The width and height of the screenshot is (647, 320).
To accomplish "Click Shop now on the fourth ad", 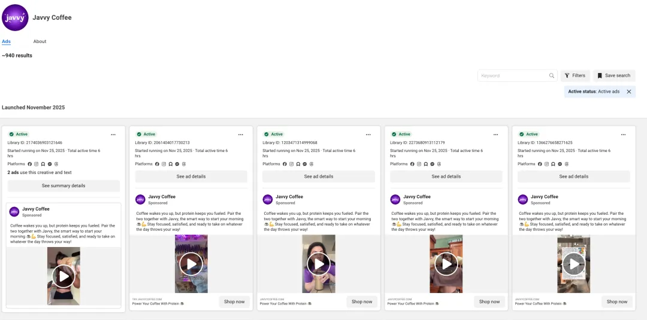I will click(489, 302).
